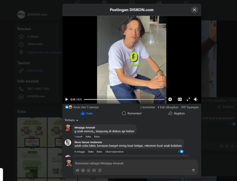Seek on the video progress bar
Image resolution: width=237 pixels, height=181 pixels.
125,100
